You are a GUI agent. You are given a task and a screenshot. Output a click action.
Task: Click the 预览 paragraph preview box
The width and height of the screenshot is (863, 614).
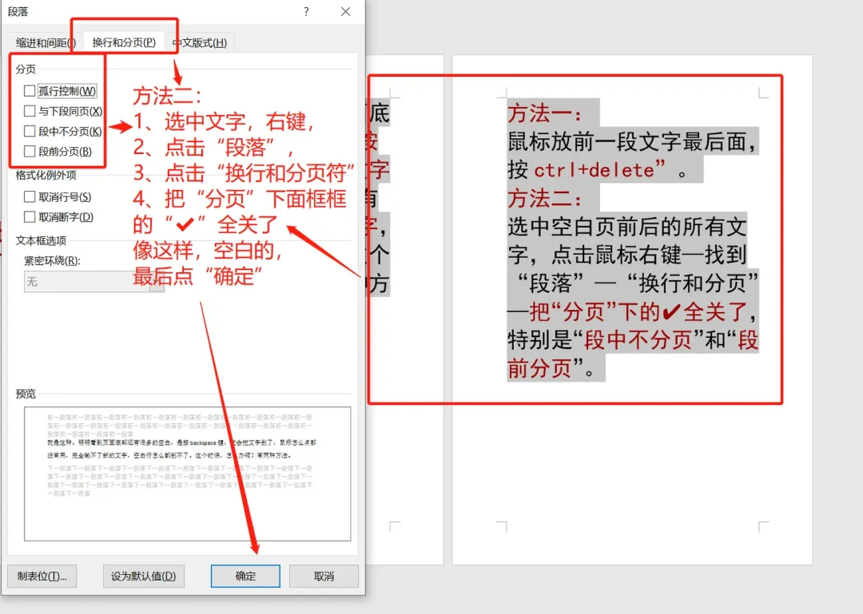pos(187,473)
